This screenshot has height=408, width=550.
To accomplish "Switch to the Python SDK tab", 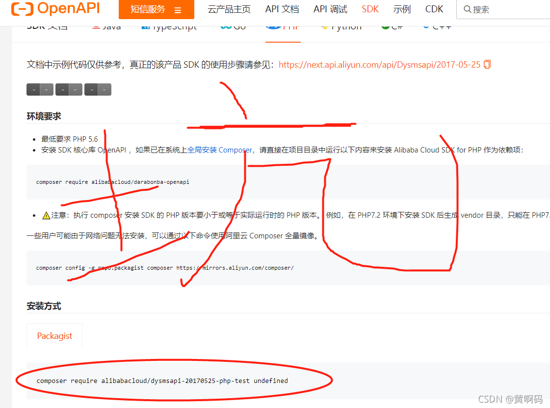I will click(x=341, y=27).
